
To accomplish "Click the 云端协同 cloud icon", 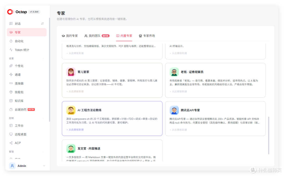I will 11,109.
